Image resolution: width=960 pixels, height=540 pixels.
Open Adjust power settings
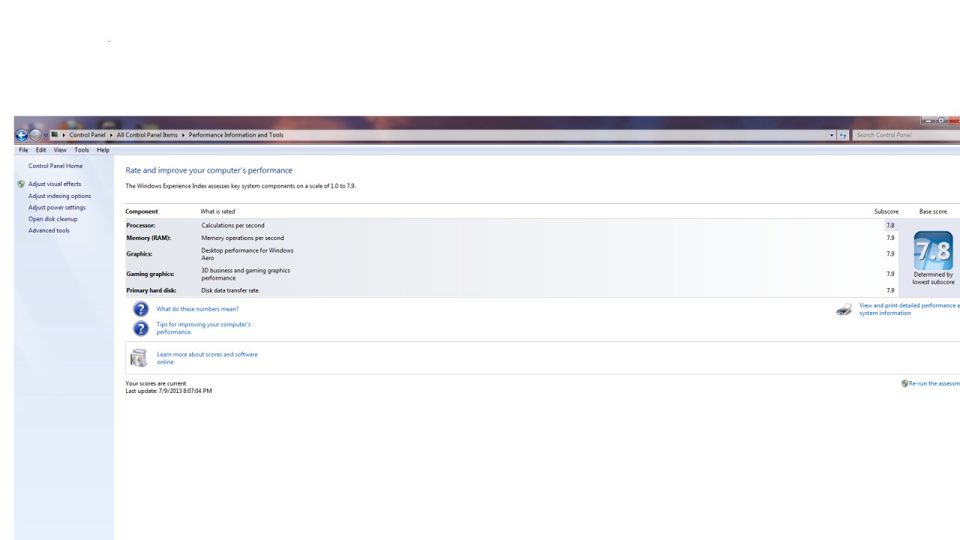(x=57, y=207)
